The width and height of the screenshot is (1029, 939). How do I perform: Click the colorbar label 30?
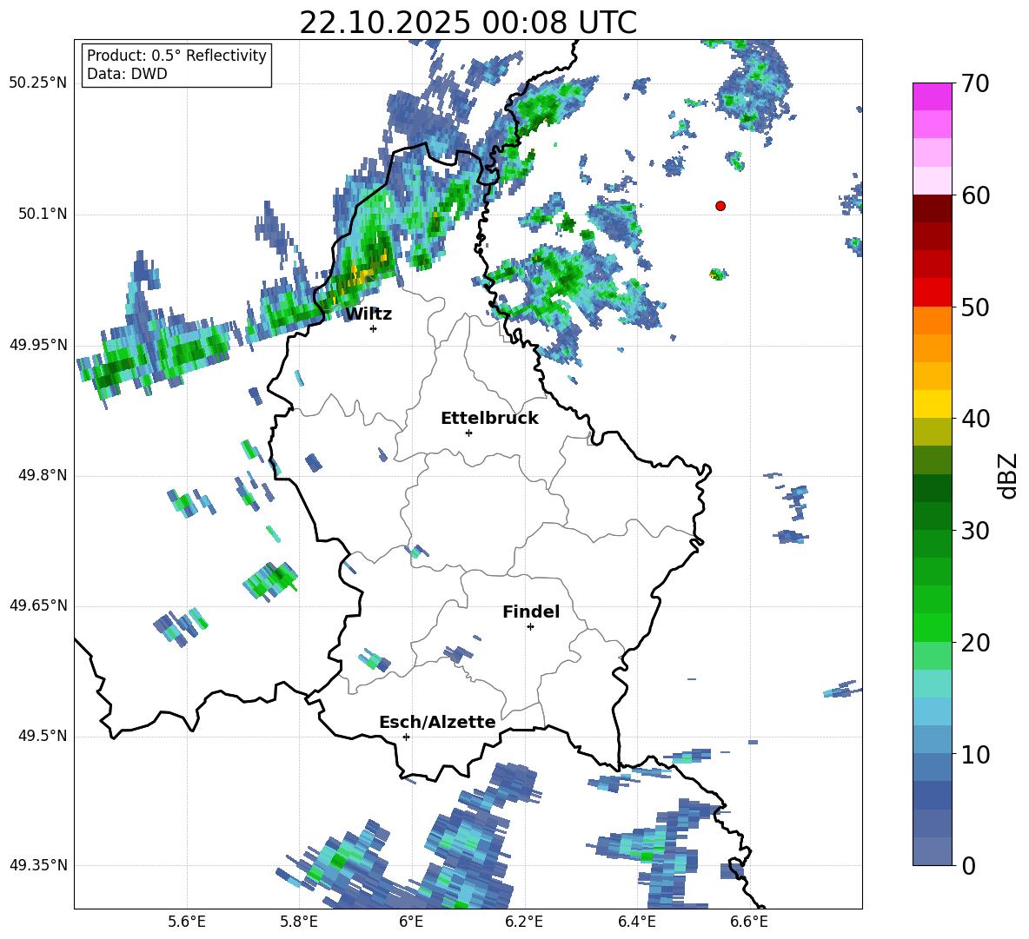tap(975, 531)
